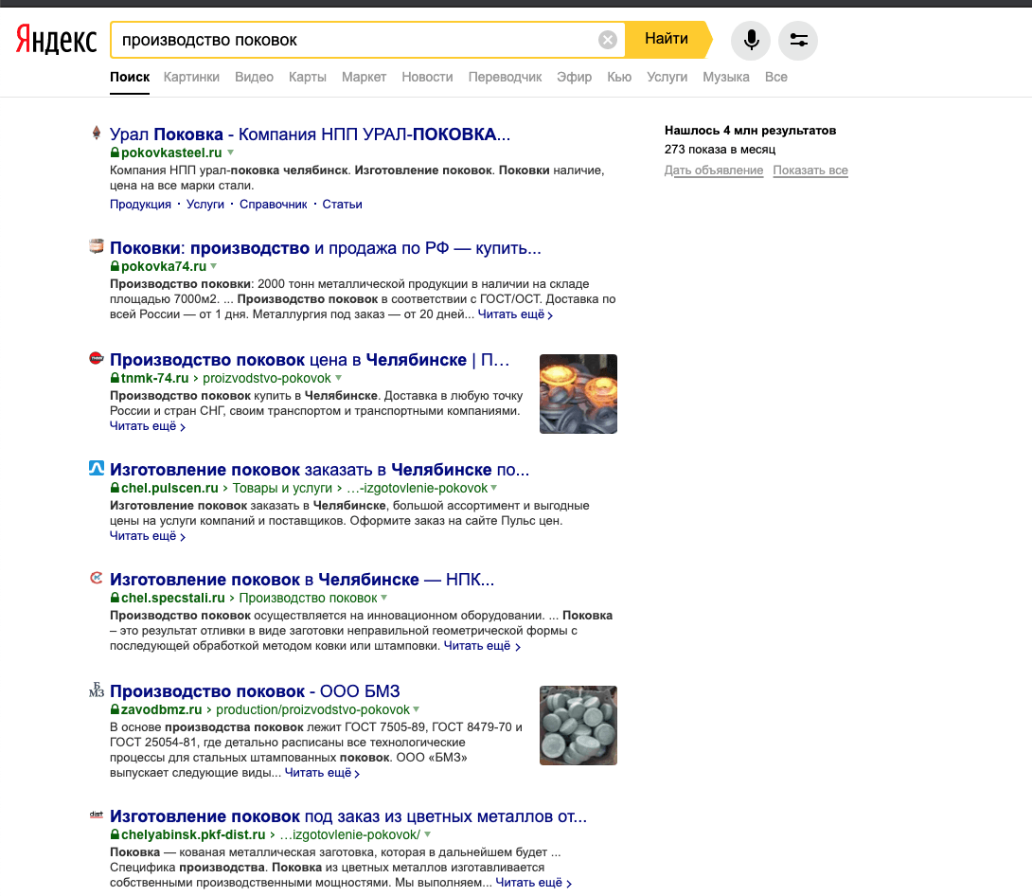
Task: Open result Производство поковок - ООО БМЗ
Action: coord(255,691)
